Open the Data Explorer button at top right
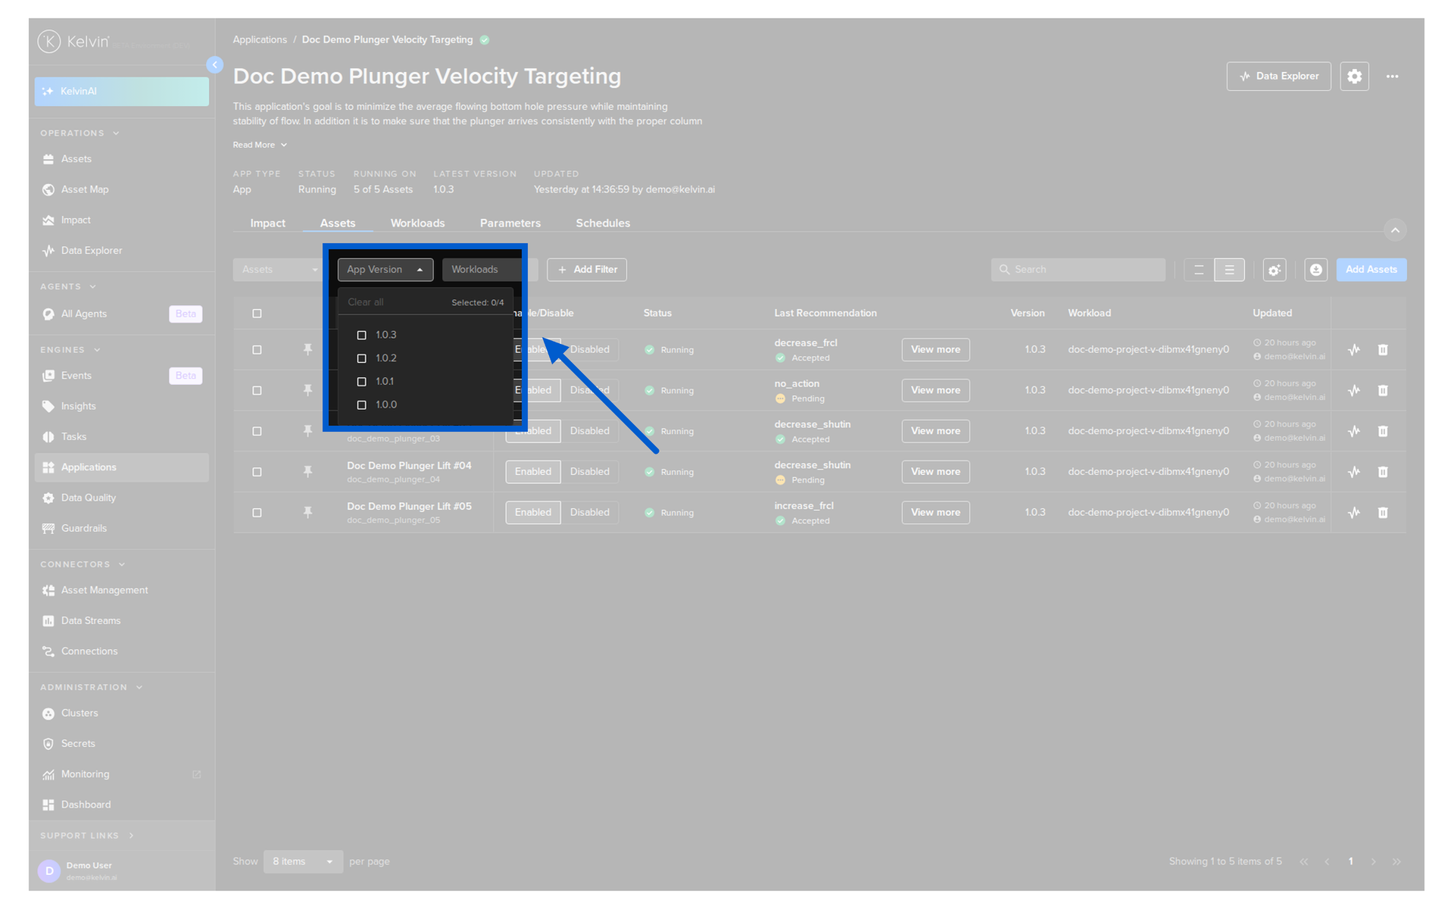 (1278, 77)
